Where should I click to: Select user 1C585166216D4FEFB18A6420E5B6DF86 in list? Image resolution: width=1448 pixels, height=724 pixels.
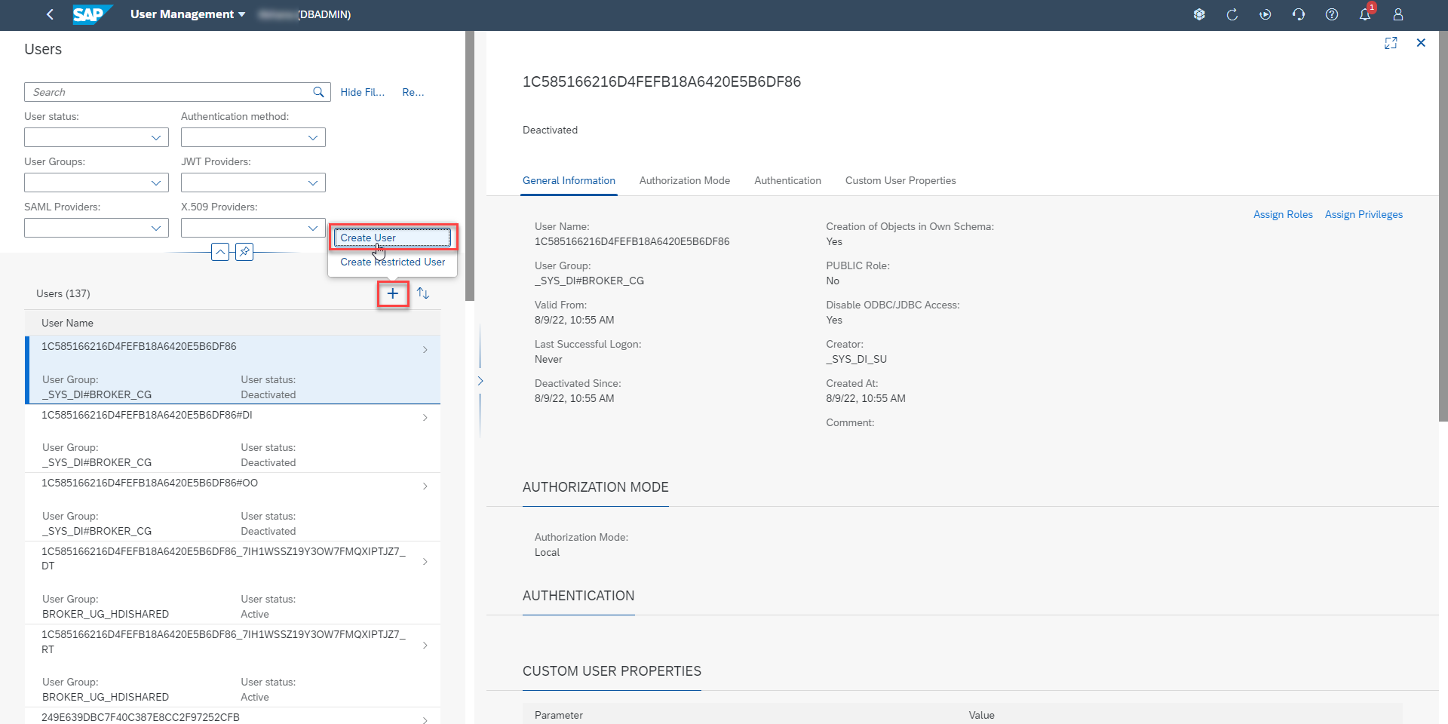tap(233, 370)
